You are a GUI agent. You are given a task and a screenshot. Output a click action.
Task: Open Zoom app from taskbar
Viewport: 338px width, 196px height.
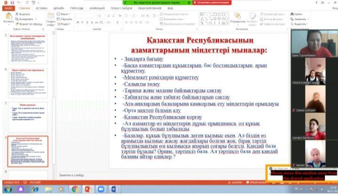pyautogui.click(x=101, y=189)
